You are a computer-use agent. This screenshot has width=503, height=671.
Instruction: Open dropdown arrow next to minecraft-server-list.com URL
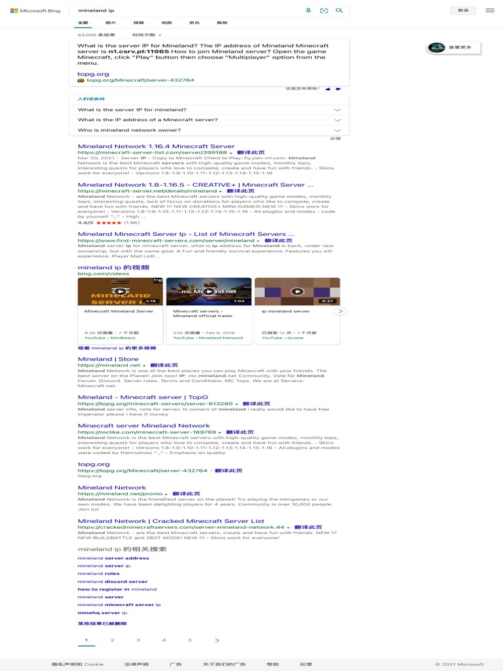click(x=231, y=153)
